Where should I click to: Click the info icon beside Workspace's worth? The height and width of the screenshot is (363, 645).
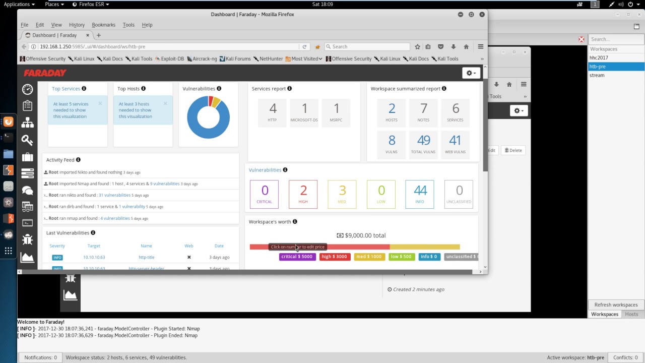click(x=295, y=221)
